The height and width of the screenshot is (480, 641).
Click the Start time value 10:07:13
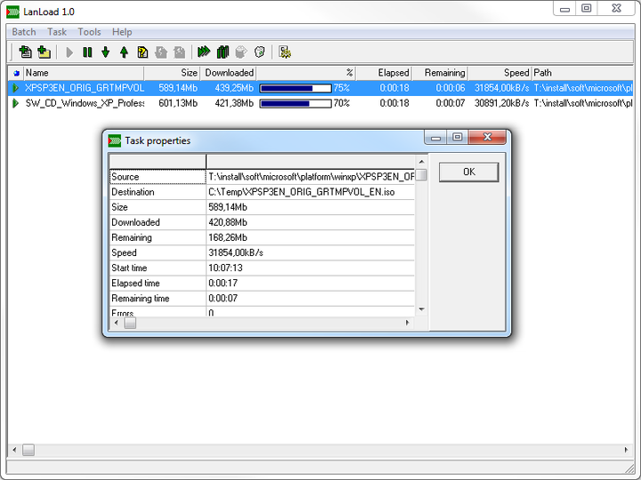coord(225,268)
